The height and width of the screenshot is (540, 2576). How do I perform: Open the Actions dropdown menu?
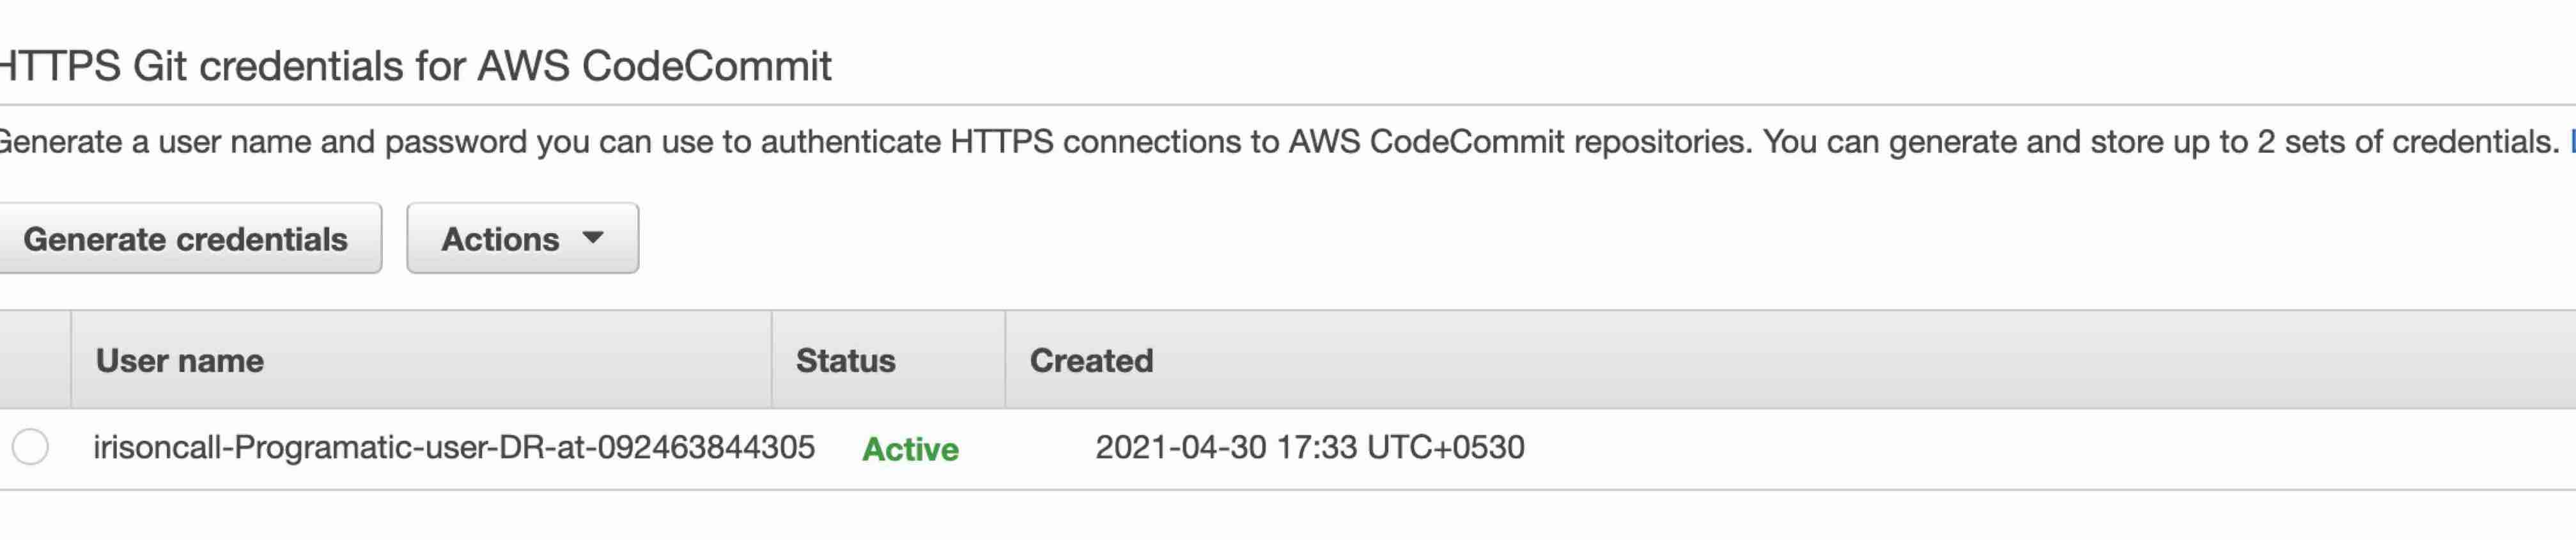pyautogui.click(x=522, y=239)
